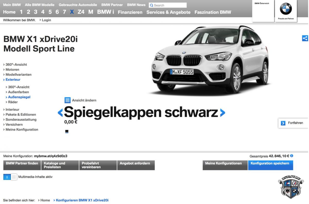Open Kataloge und Preislisten
Viewport: 309px width, 204px height.
60,165
